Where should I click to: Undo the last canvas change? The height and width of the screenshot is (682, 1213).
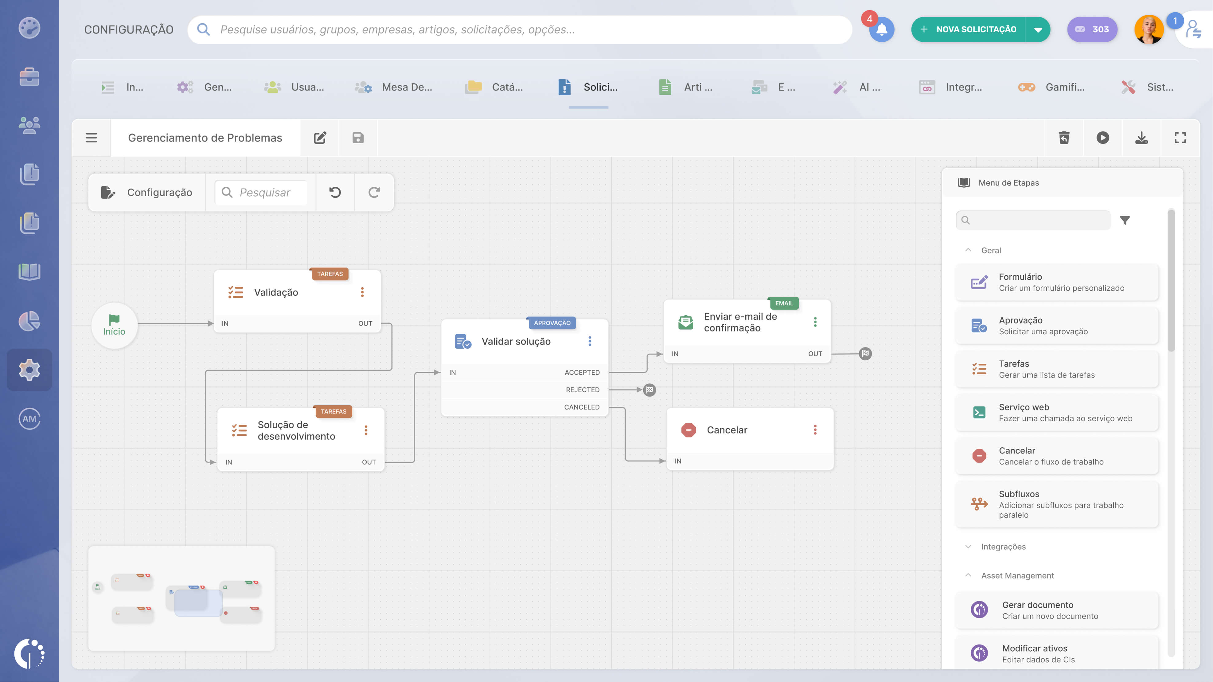click(335, 192)
